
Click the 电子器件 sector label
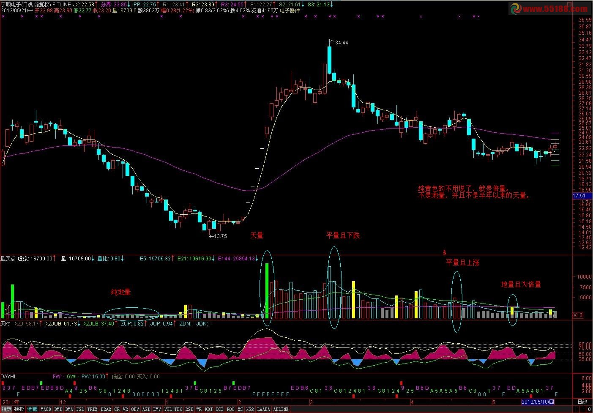pos(290,11)
